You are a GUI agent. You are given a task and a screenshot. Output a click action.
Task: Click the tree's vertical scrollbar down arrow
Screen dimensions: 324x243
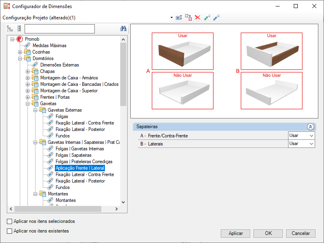pyautogui.click(x=123, y=202)
